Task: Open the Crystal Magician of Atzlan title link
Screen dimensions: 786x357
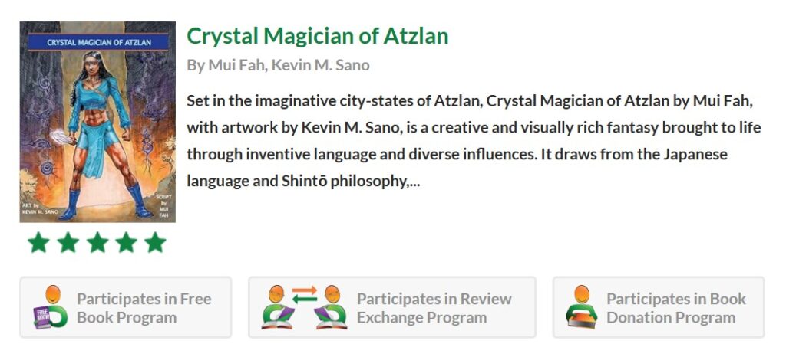Action: pos(317,36)
